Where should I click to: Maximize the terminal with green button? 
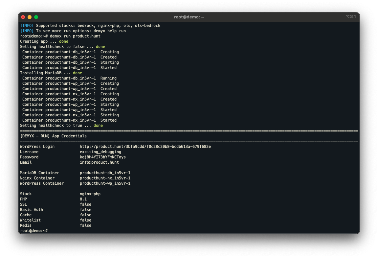click(36, 17)
